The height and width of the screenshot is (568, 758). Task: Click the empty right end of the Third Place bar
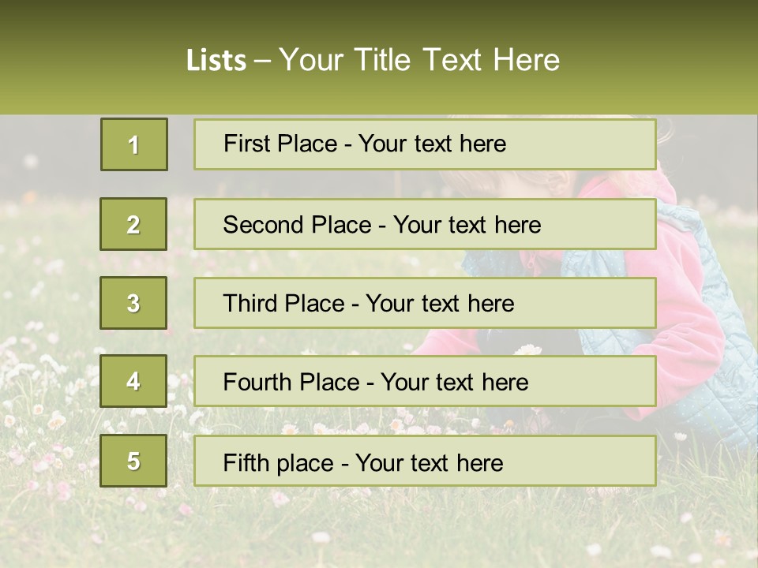point(600,303)
